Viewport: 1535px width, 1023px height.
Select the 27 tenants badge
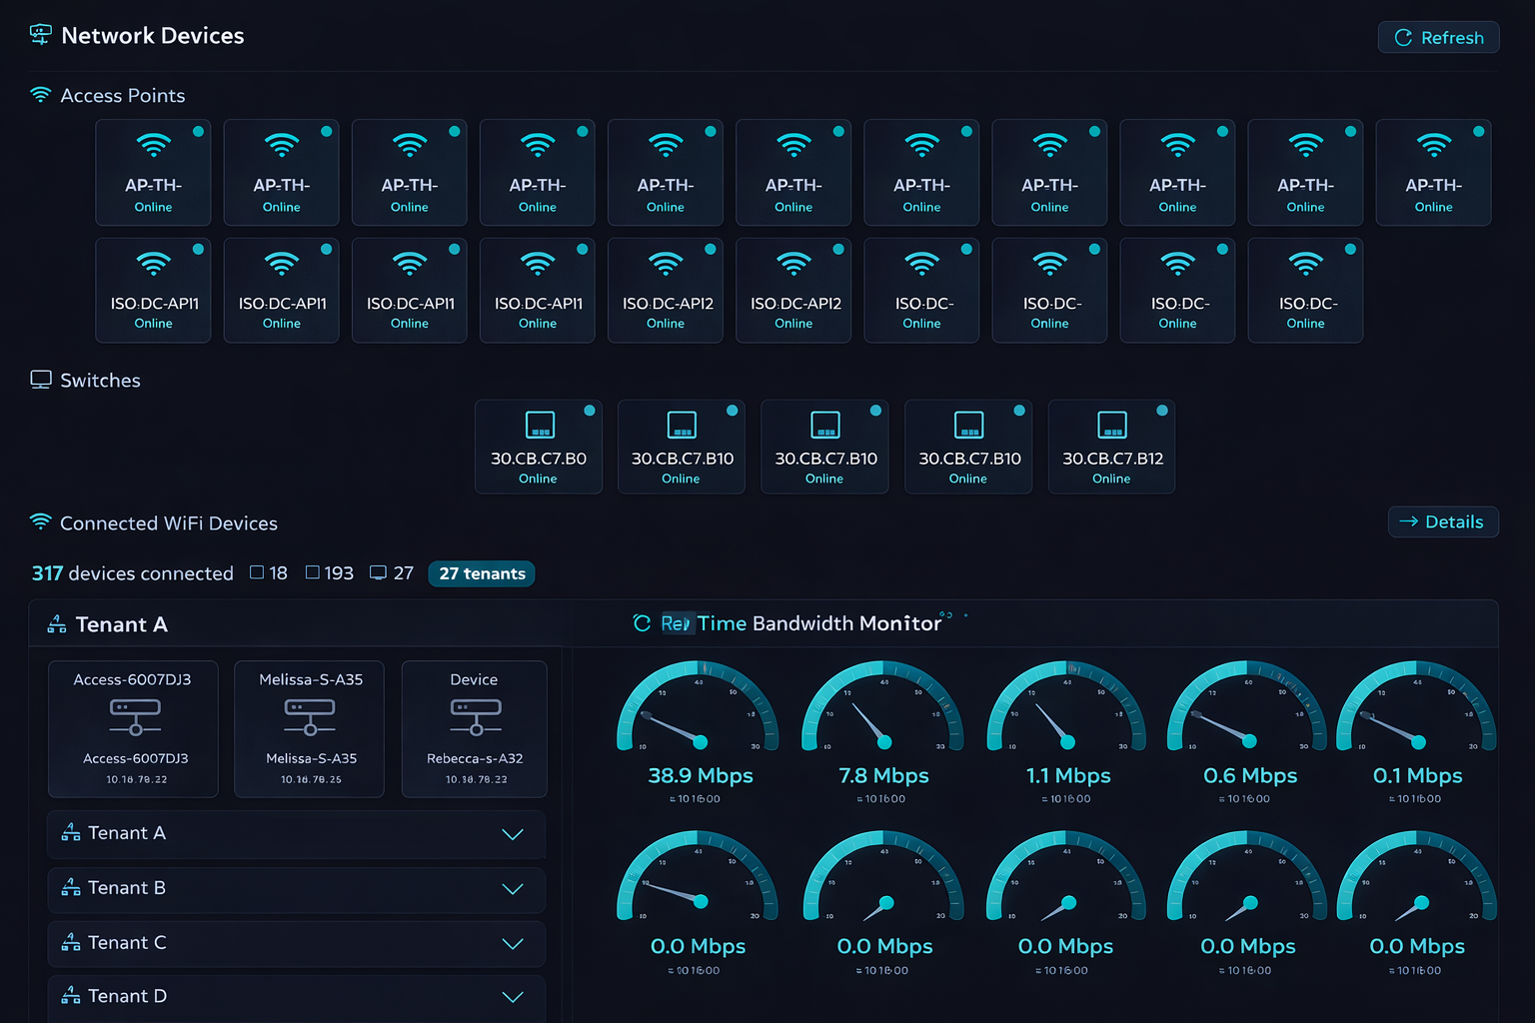coord(482,573)
